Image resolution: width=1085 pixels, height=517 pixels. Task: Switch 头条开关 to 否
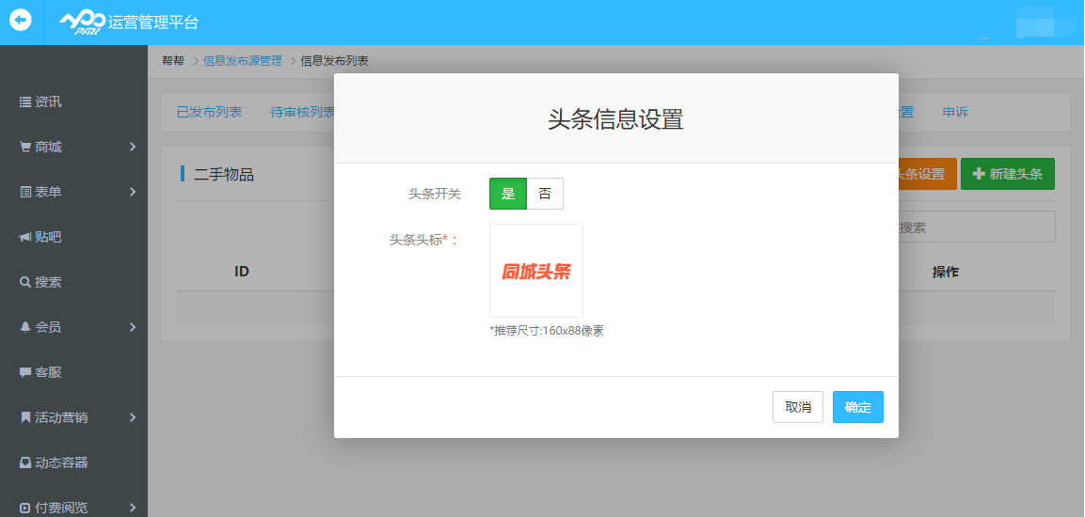coord(545,194)
